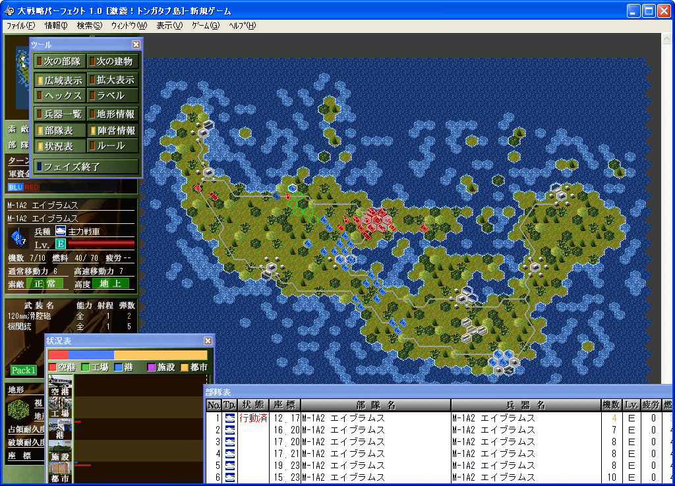Viewport: 675px width, 486px height.
Task: Click tank type icon in unit row 5
Action: 230,466
